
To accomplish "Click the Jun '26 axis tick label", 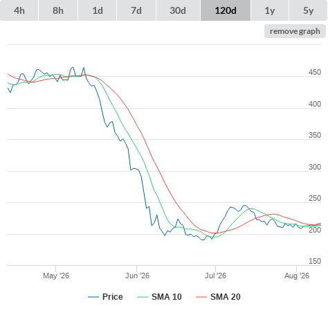I will point(137,276).
